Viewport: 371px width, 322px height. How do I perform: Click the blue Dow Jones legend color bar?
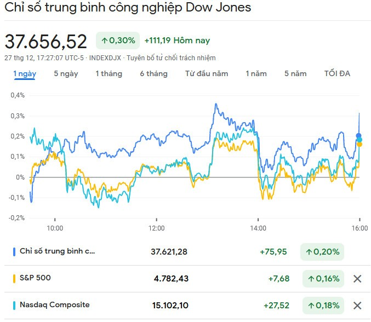14,252
